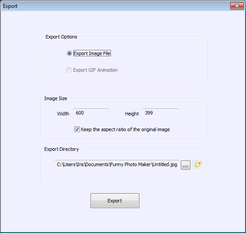Viewport: 246px width, 233px height.
Task: Select the Export GIF Animation radio circle
Action: 69,70
